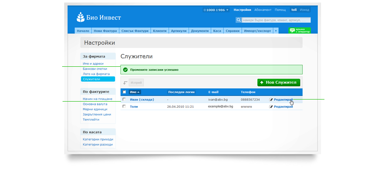Open Начин на плащане in sidebar
Viewport: 392px width, 170px height.
[x=98, y=99]
